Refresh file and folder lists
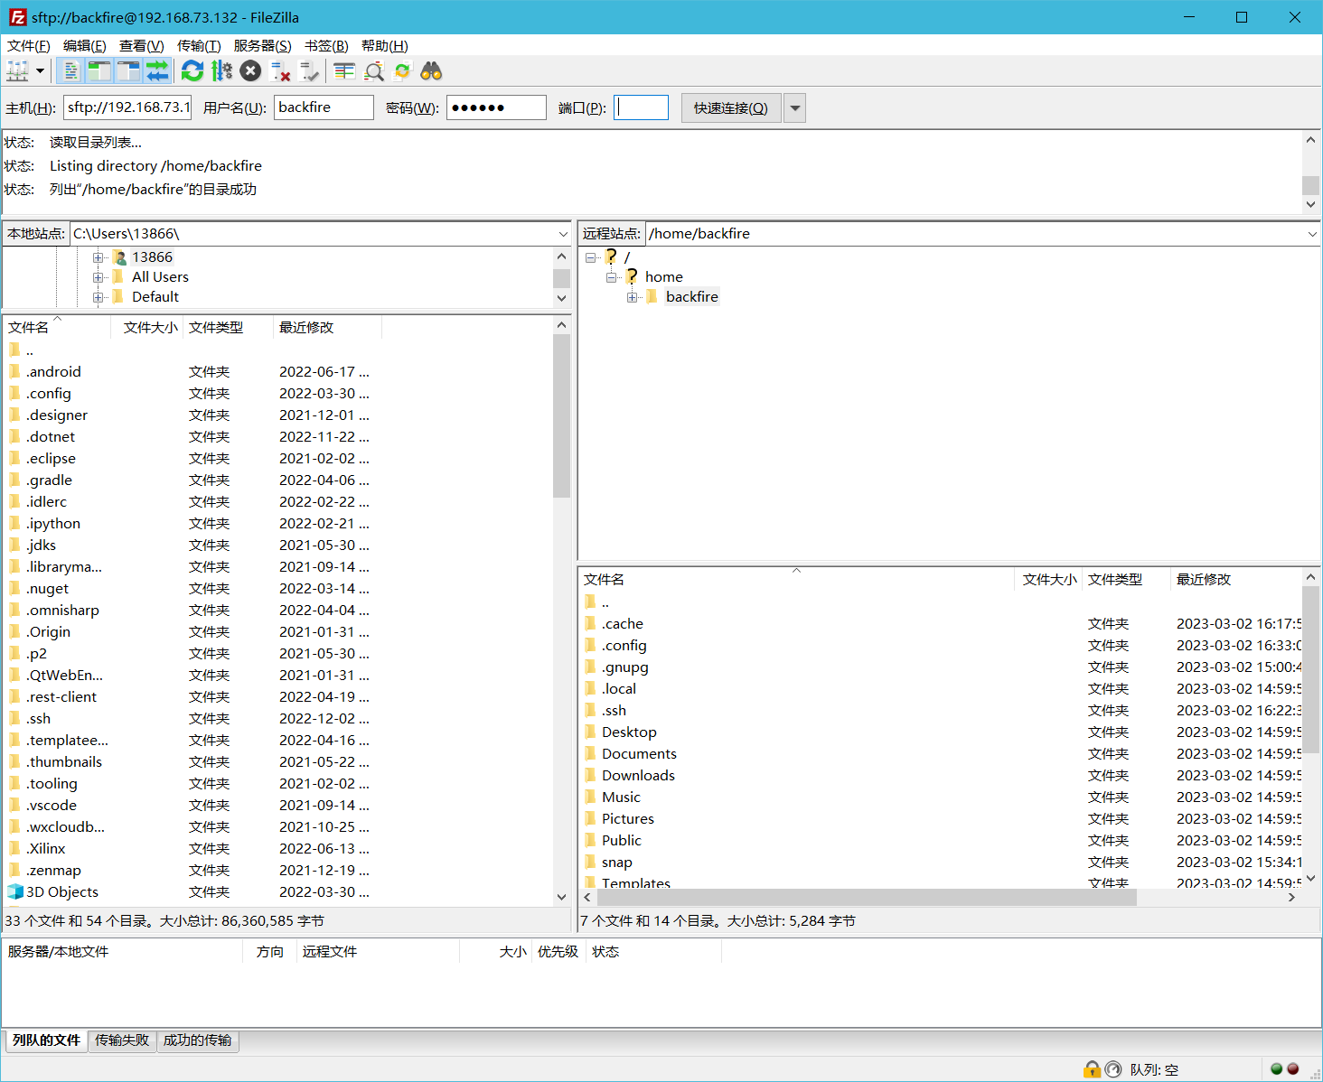The height and width of the screenshot is (1082, 1323). [x=192, y=70]
